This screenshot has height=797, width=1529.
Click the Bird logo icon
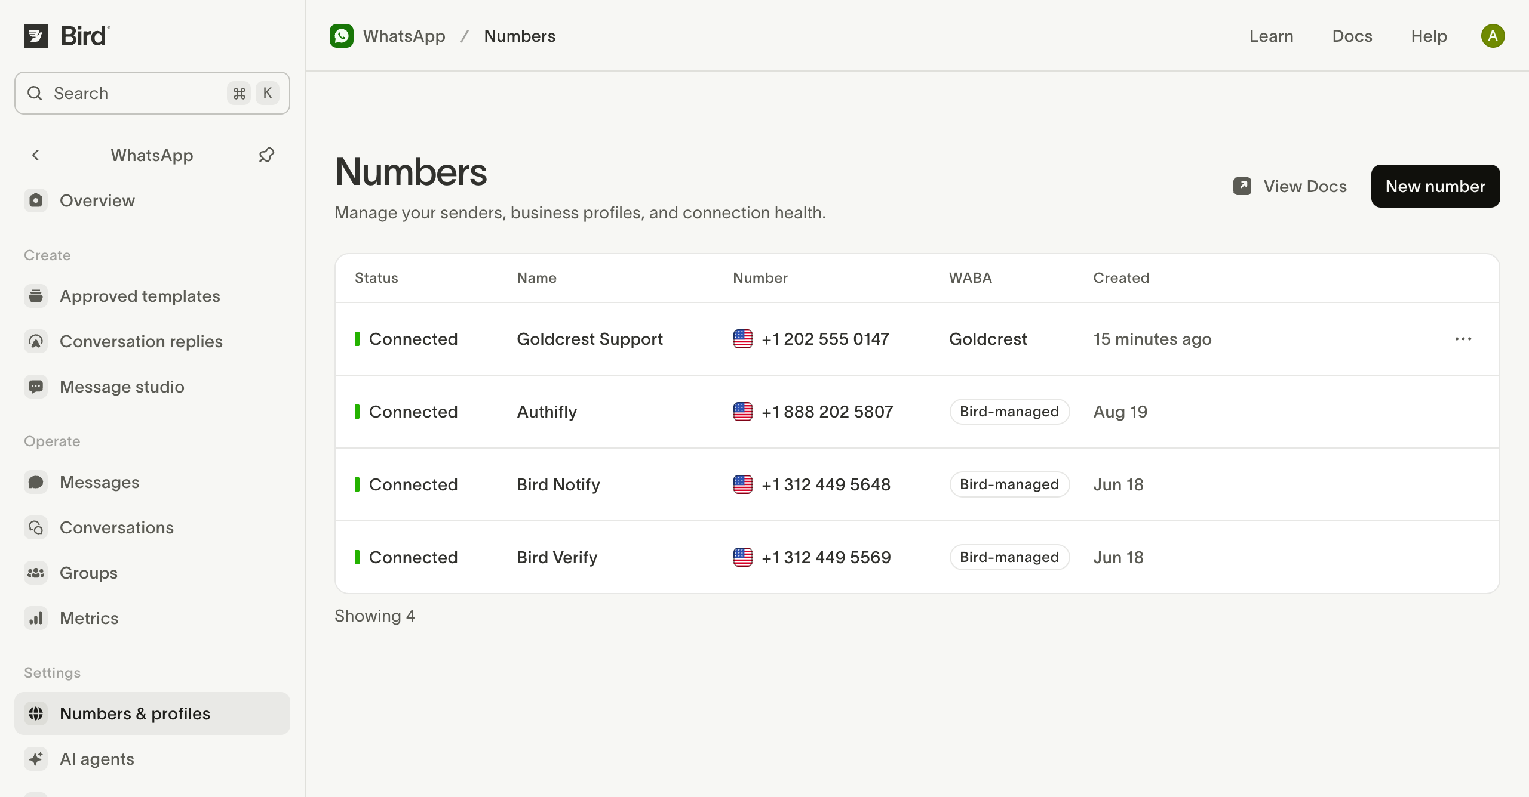point(36,36)
